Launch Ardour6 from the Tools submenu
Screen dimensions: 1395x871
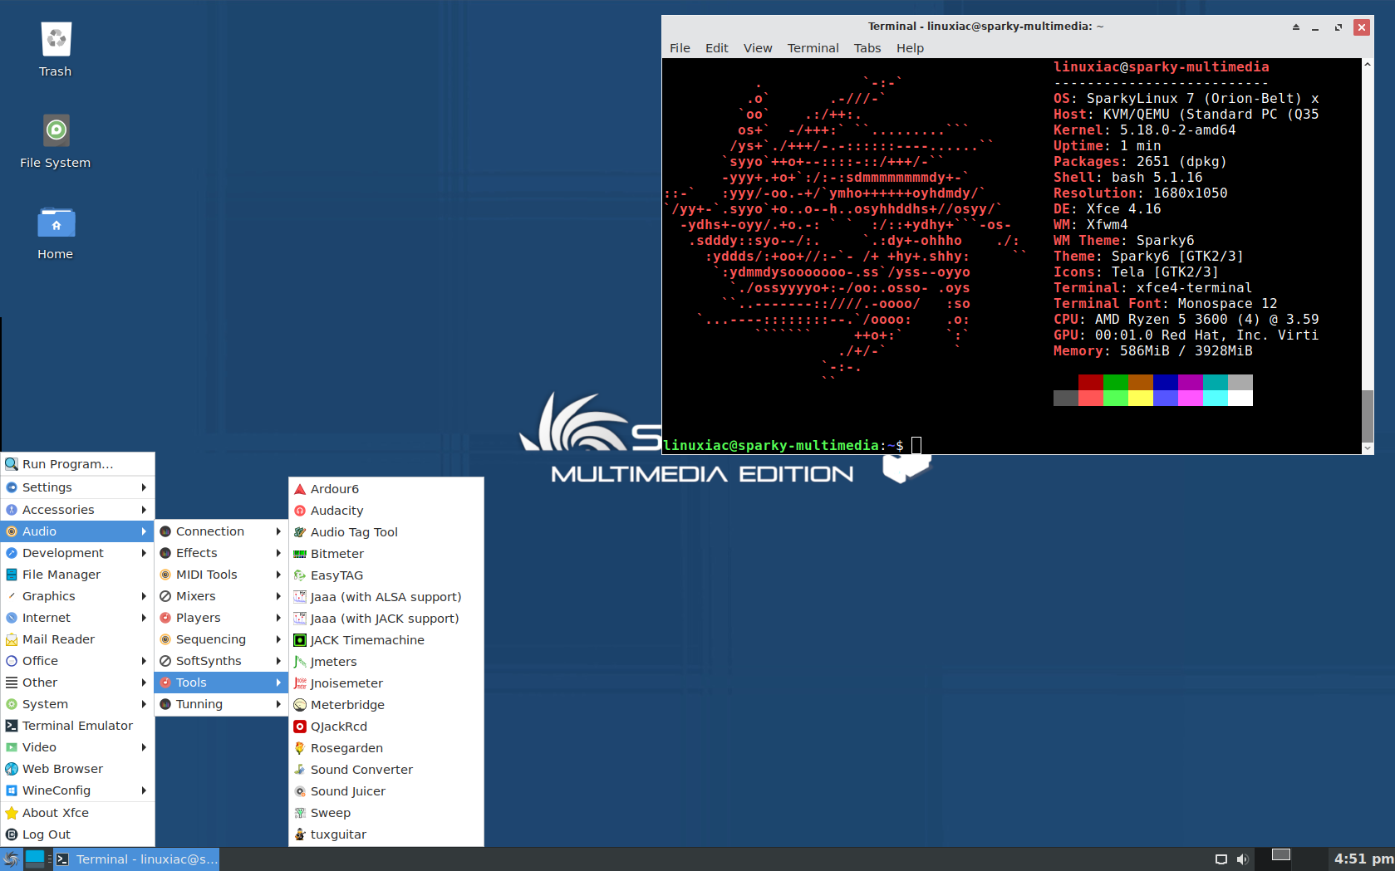[x=386, y=489]
